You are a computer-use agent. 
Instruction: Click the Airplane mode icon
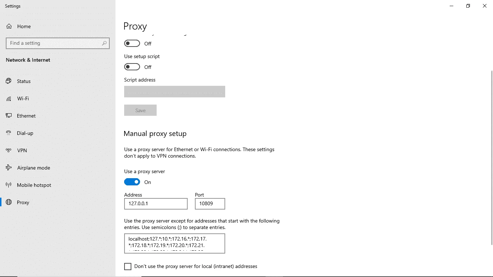point(9,168)
